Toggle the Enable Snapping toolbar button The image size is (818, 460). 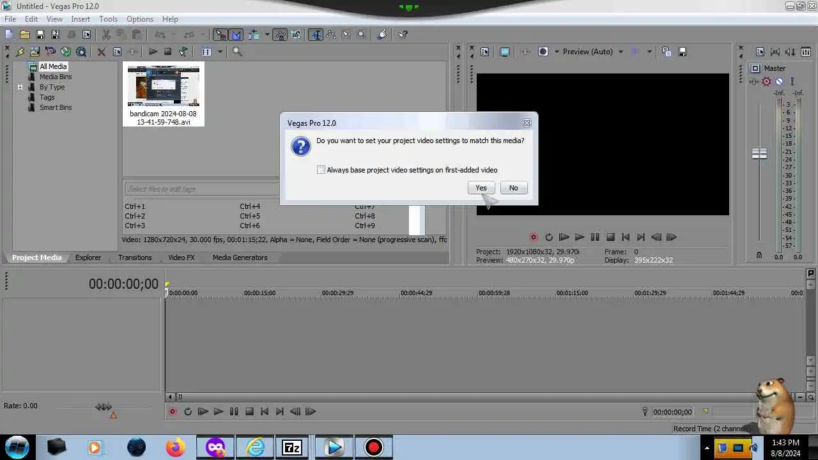click(220, 34)
